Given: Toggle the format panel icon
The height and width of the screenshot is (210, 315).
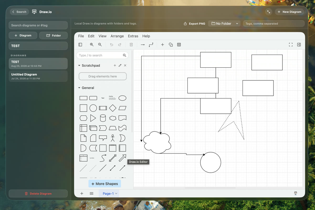Looking at the screenshot, I should tap(299, 45).
